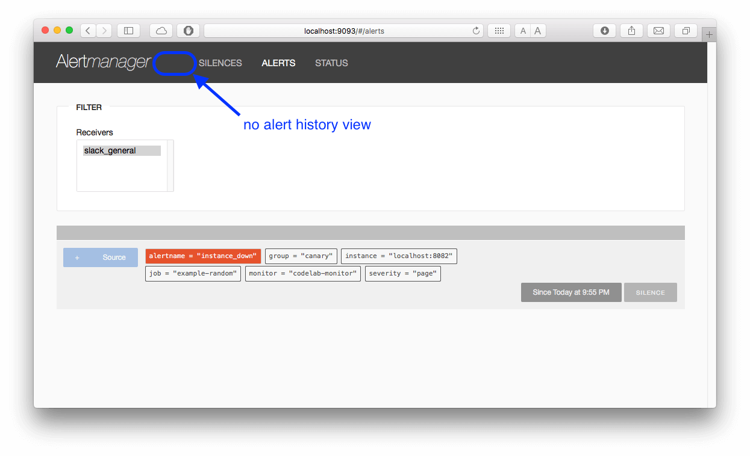This screenshot has width=750, height=456.
Task: Click group = "canary" label
Action: point(301,256)
